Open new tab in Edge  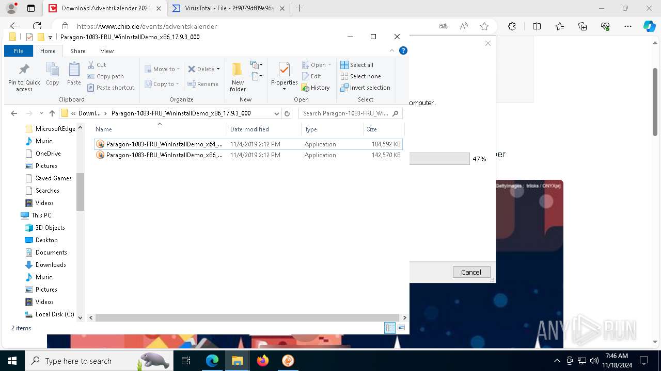[299, 8]
